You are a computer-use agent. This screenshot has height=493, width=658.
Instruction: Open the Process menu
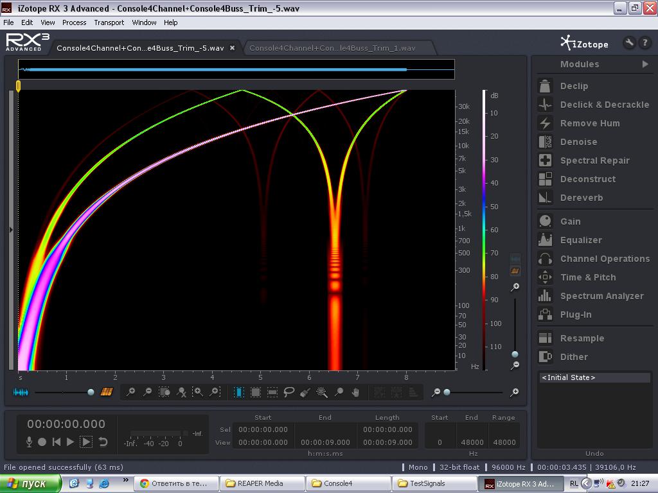[x=74, y=22]
